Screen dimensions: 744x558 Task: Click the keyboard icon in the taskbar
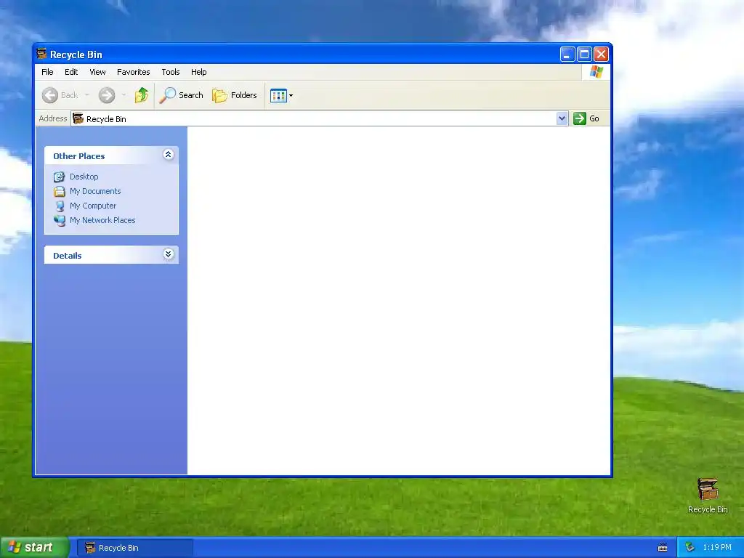pyautogui.click(x=663, y=548)
